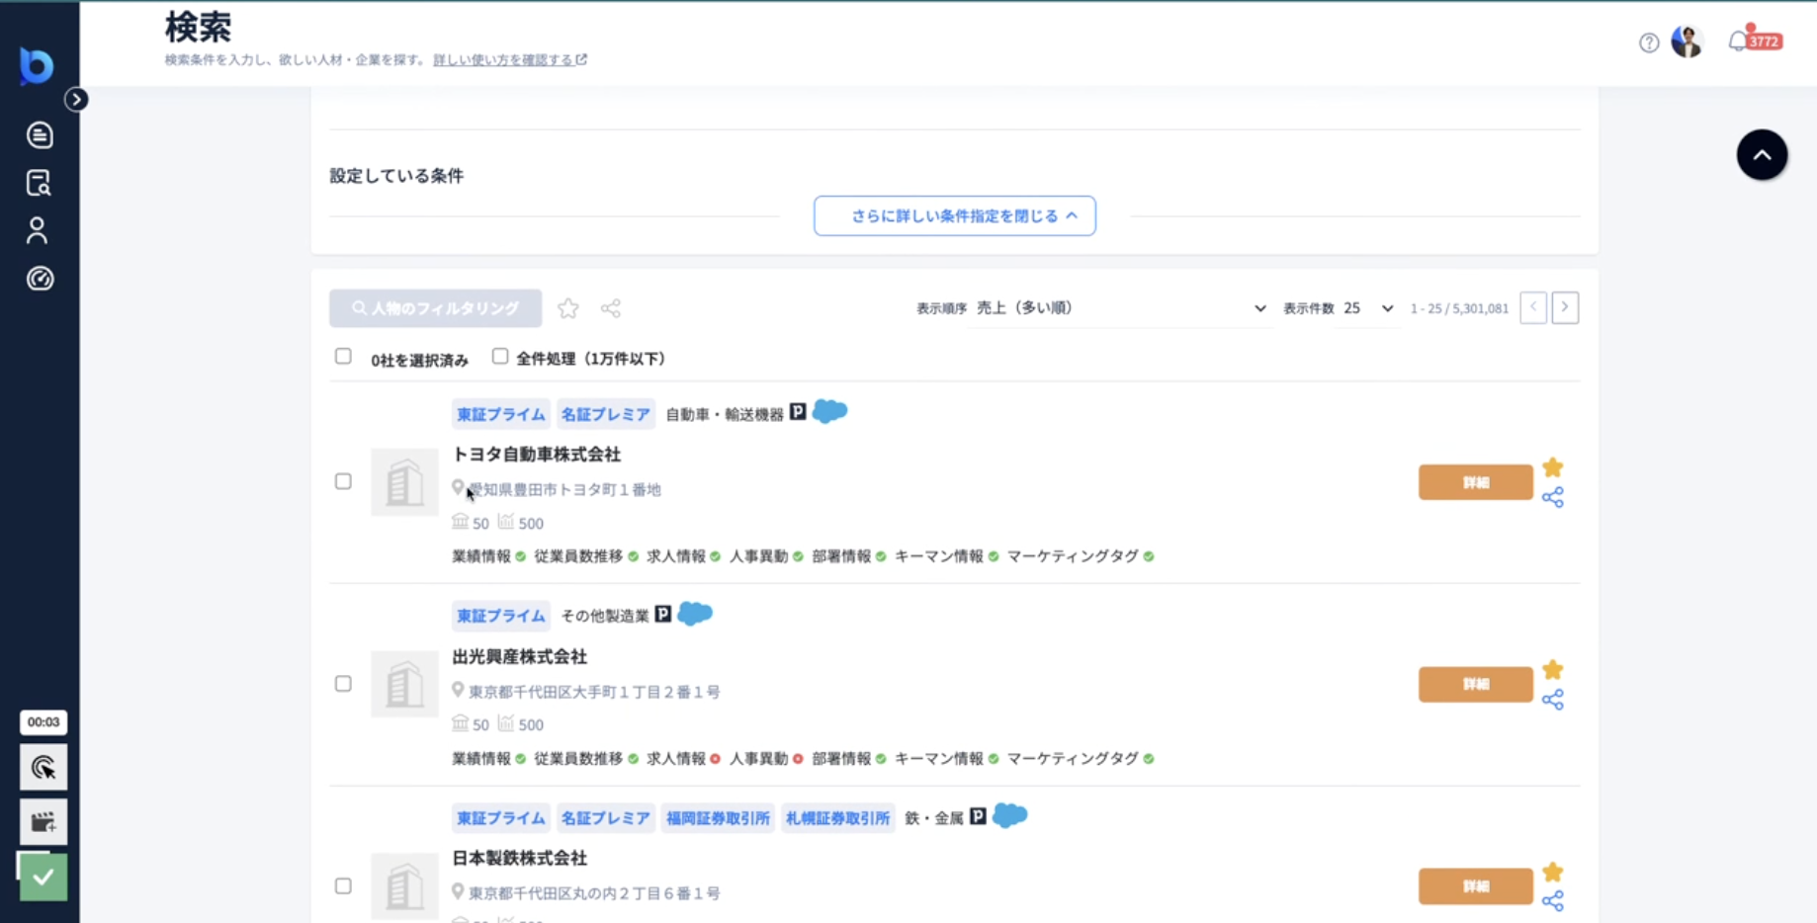
Task: Click Salesforce cloud icon on 日本製鉄 row
Action: 1009,815
